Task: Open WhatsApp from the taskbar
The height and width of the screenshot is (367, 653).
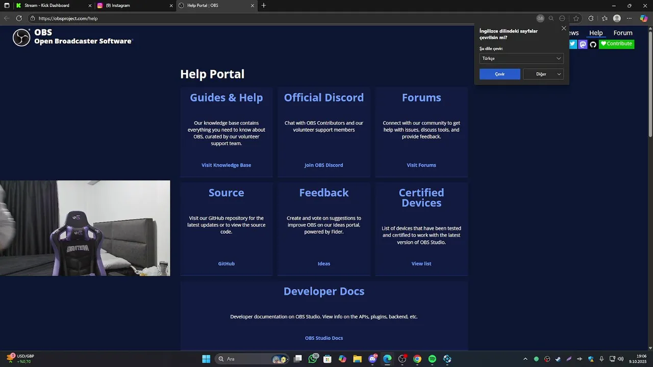Action: (x=313, y=359)
